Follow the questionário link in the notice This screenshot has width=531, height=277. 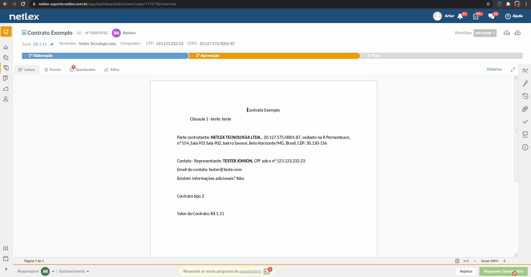coord(250,271)
